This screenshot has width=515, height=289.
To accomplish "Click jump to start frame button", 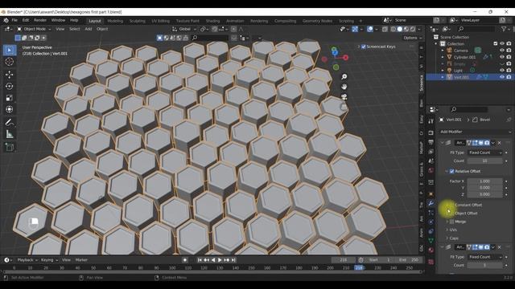I will click(x=200, y=260).
